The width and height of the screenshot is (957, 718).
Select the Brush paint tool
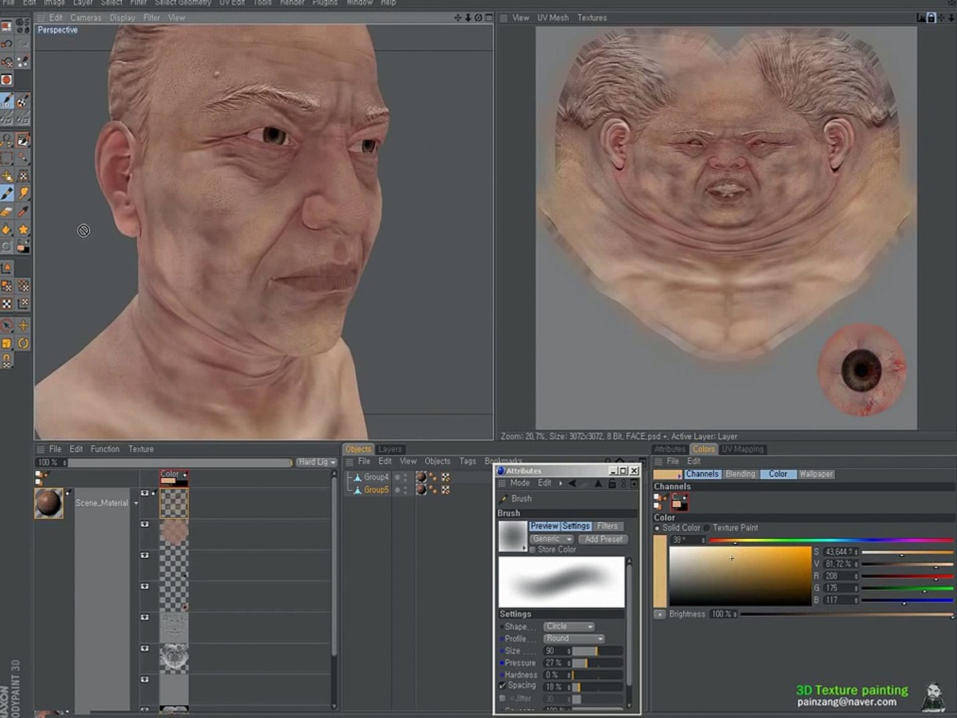tap(7, 193)
